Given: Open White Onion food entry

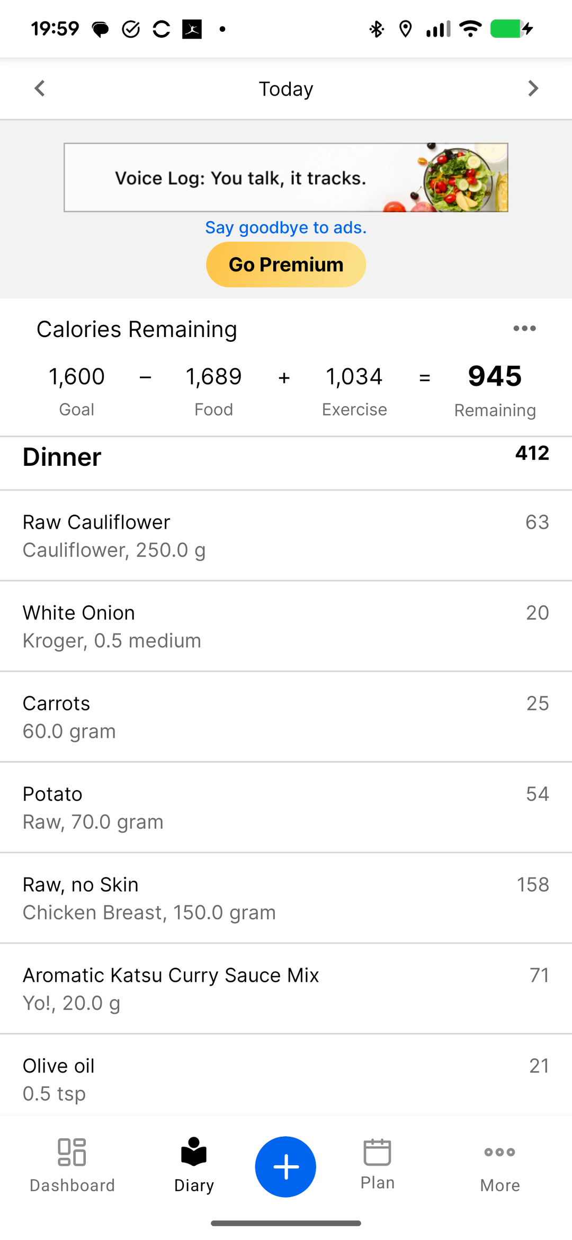Looking at the screenshot, I should tap(286, 626).
